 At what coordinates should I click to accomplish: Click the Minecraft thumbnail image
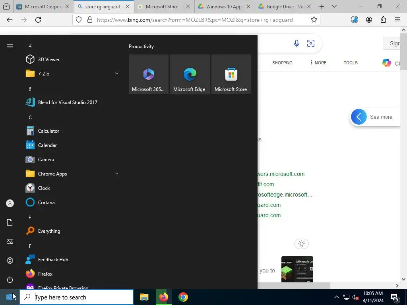point(297,269)
